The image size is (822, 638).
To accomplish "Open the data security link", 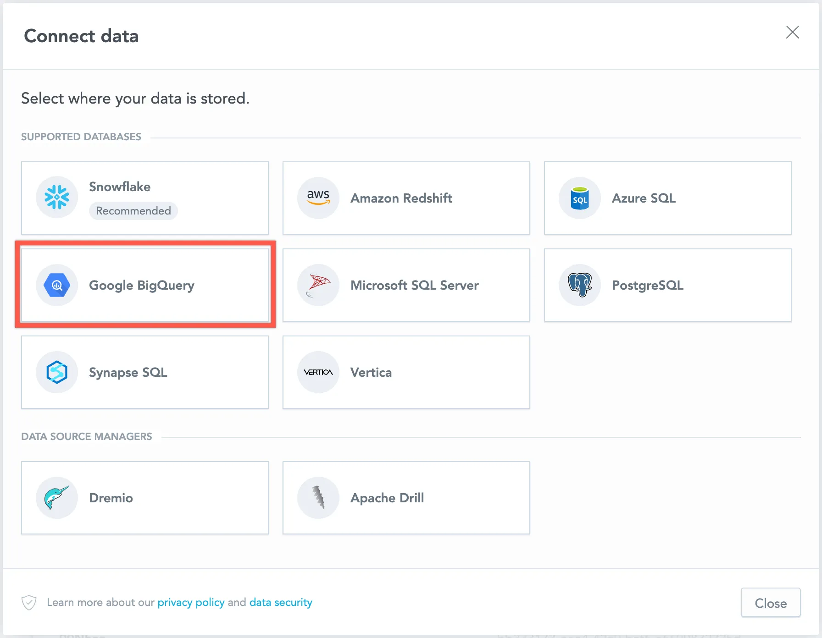I will pyautogui.click(x=280, y=602).
